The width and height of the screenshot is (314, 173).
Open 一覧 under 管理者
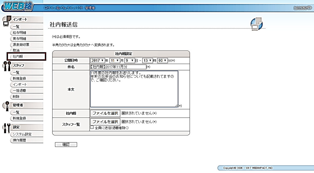click(x=26, y=112)
